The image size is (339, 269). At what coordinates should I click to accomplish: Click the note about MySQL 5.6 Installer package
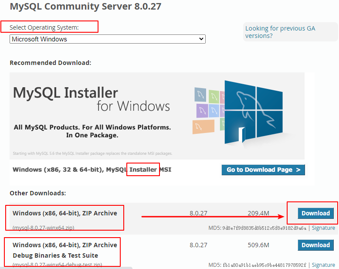pyautogui.click(x=92, y=153)
